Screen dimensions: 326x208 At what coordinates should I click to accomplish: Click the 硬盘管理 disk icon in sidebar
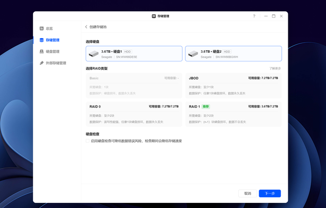click(x=42, y=52)
